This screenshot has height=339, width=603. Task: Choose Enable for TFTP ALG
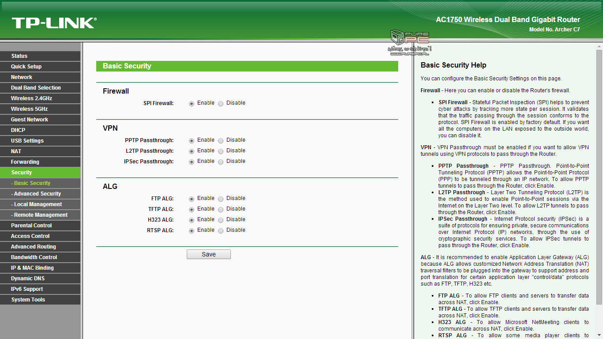click(x=192, y=210)
